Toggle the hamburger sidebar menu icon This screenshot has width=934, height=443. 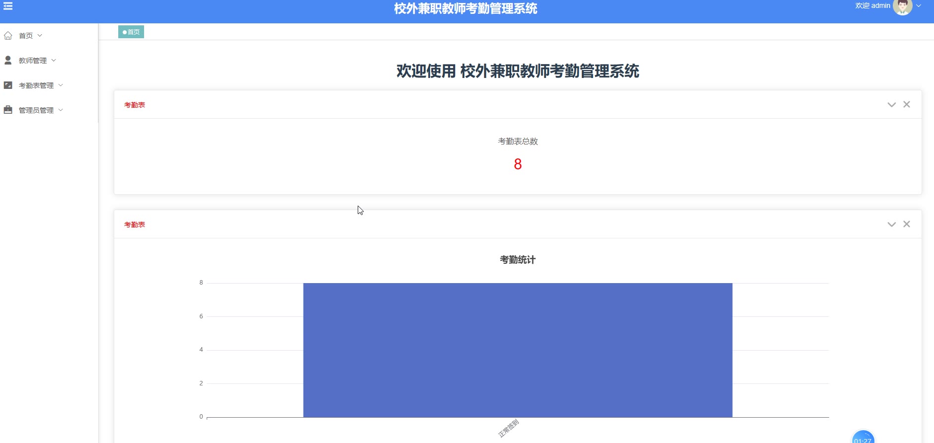(8, 6)
